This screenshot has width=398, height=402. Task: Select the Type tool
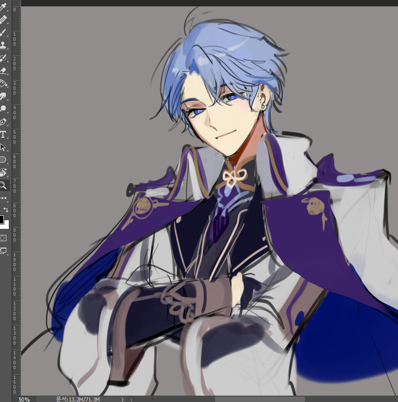click(3, 134)
